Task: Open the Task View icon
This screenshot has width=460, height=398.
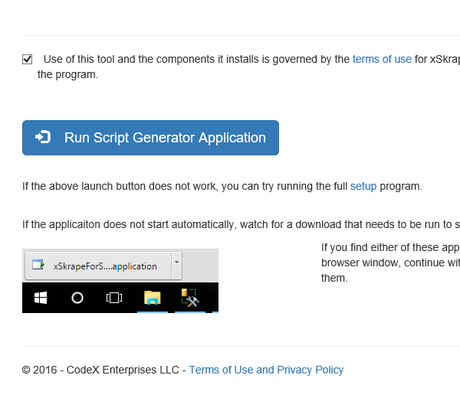Action: pyautogui.click(x=114, y=298)
